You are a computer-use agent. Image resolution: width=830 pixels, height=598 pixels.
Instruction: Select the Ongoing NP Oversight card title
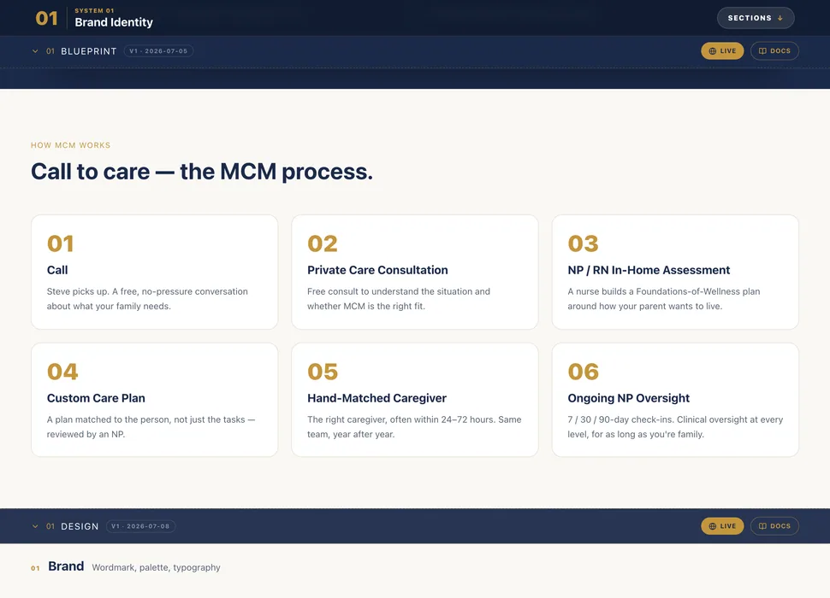pos(628,398)
